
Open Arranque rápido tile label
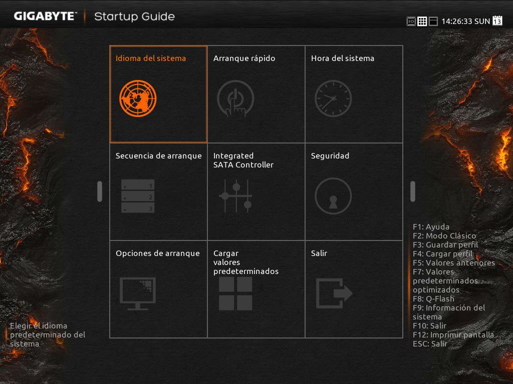(x=244, y=58)
